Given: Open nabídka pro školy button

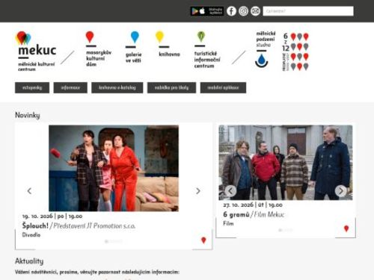Looking at the screenshot, I should click(x=171, y=87).
